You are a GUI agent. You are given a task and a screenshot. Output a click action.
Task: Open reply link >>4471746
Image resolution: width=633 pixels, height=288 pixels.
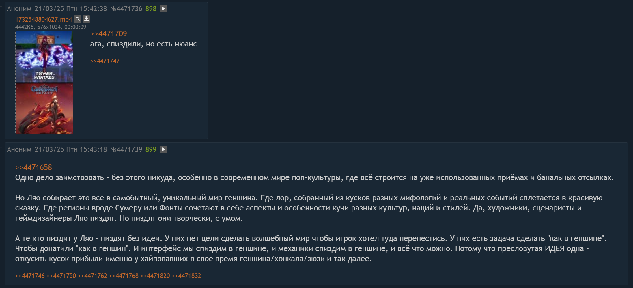point(30,276)
